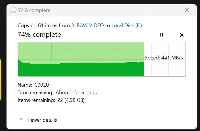Select the Speed: 441 MB/s label
The image size is (200, 131).
tap(164, 58)
